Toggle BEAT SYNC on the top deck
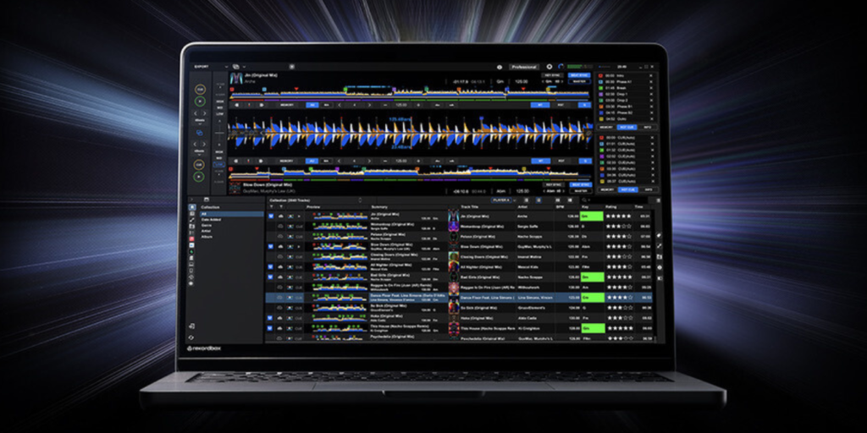Viewport: 867px width, 433px height. coord(579,75)
